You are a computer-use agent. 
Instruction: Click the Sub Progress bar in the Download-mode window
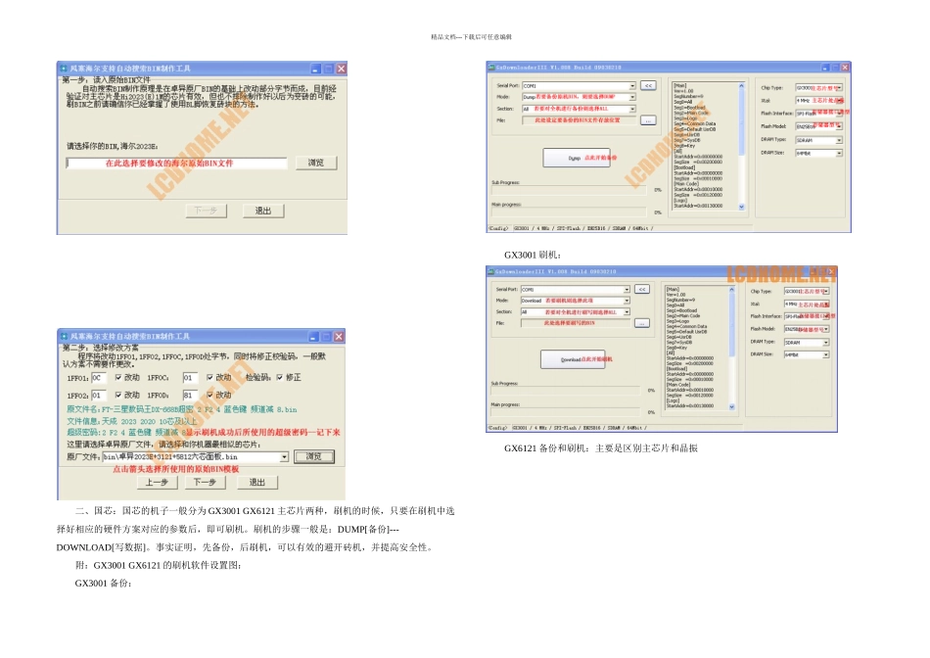tap(566, 391)
